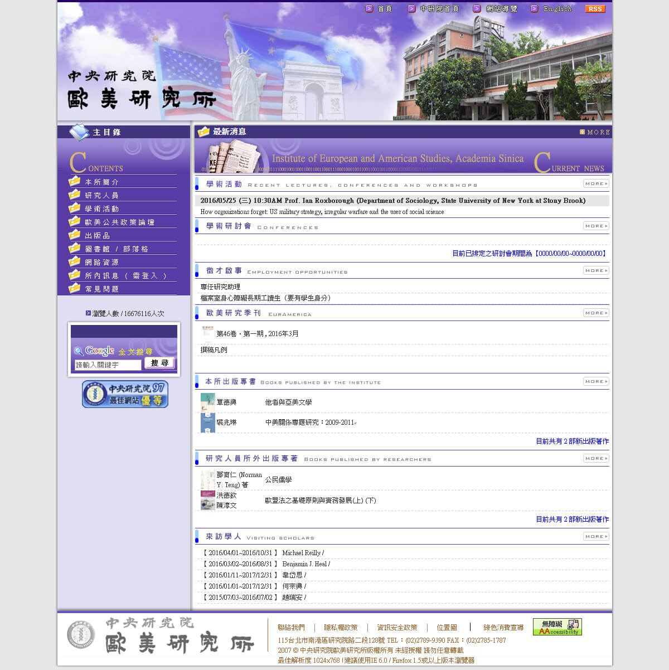Open the 網路資源 menu item
Viewport: 669px width, 670px height.
(x=102, y=263)
